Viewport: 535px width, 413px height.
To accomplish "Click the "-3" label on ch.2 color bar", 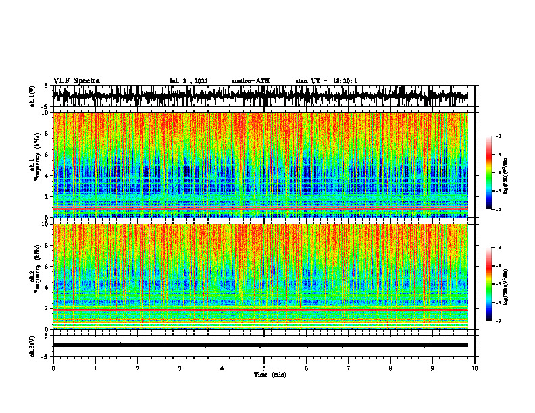I will 499,248.
